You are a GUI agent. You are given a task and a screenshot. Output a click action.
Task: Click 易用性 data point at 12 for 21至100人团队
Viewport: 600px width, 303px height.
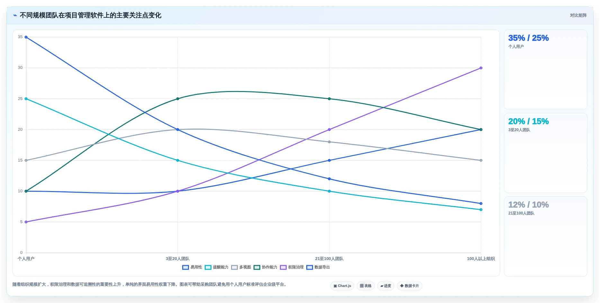[x=329, y=179]
